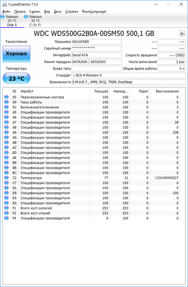Image resolution: width=188 pixels, height=287 pixels.
Task: Select the 'Включения/отключения' attribute text
Action: click(40, 107)
